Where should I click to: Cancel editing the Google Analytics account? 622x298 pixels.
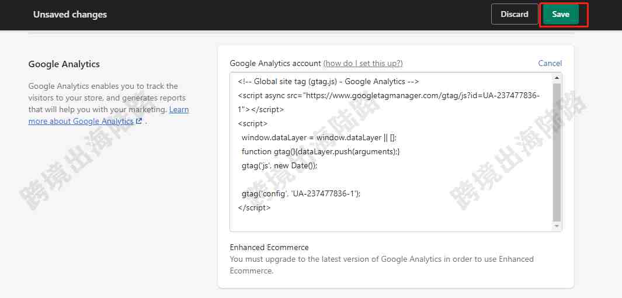pyautogui.click(x=550, y=63)
